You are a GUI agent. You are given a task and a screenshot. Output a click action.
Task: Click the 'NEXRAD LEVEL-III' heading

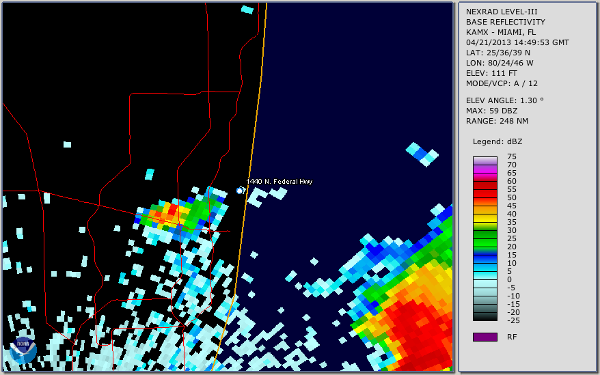(x=502, y=12)
